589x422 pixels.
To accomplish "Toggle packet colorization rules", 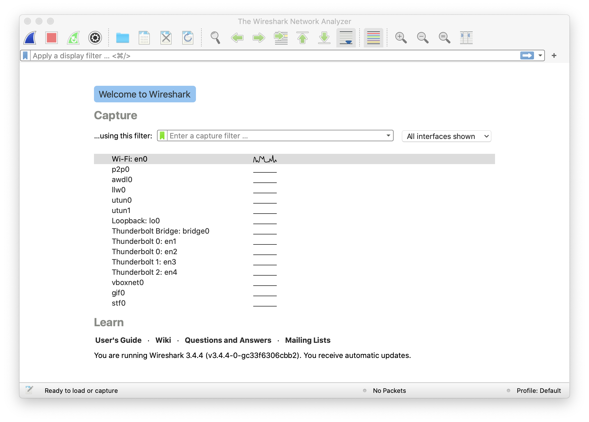I will coord(374,38).
